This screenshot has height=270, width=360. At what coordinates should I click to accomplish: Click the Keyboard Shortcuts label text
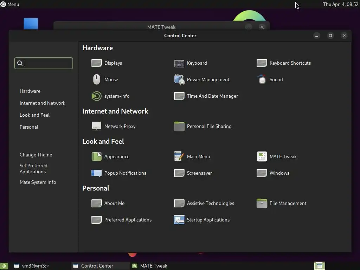point(290,63)
